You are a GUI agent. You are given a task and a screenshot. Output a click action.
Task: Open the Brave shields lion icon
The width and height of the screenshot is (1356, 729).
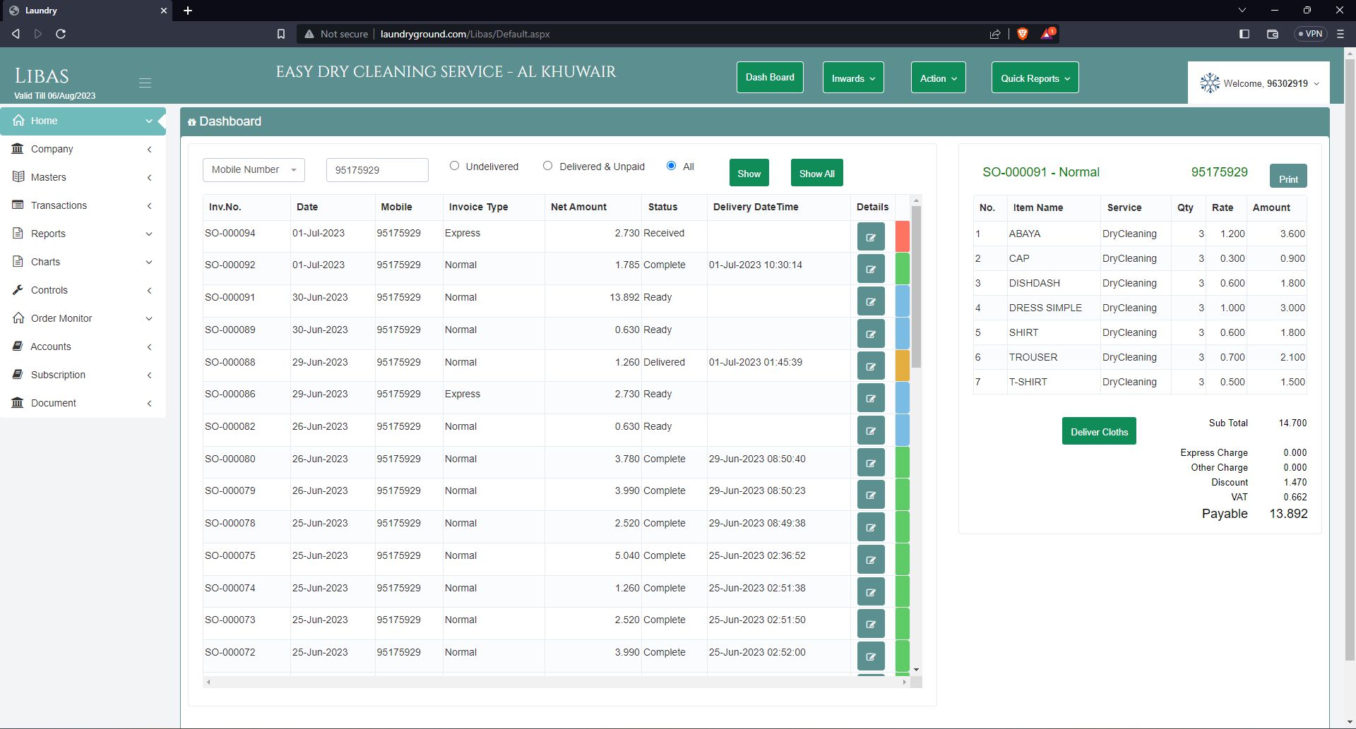[1022, 34]
